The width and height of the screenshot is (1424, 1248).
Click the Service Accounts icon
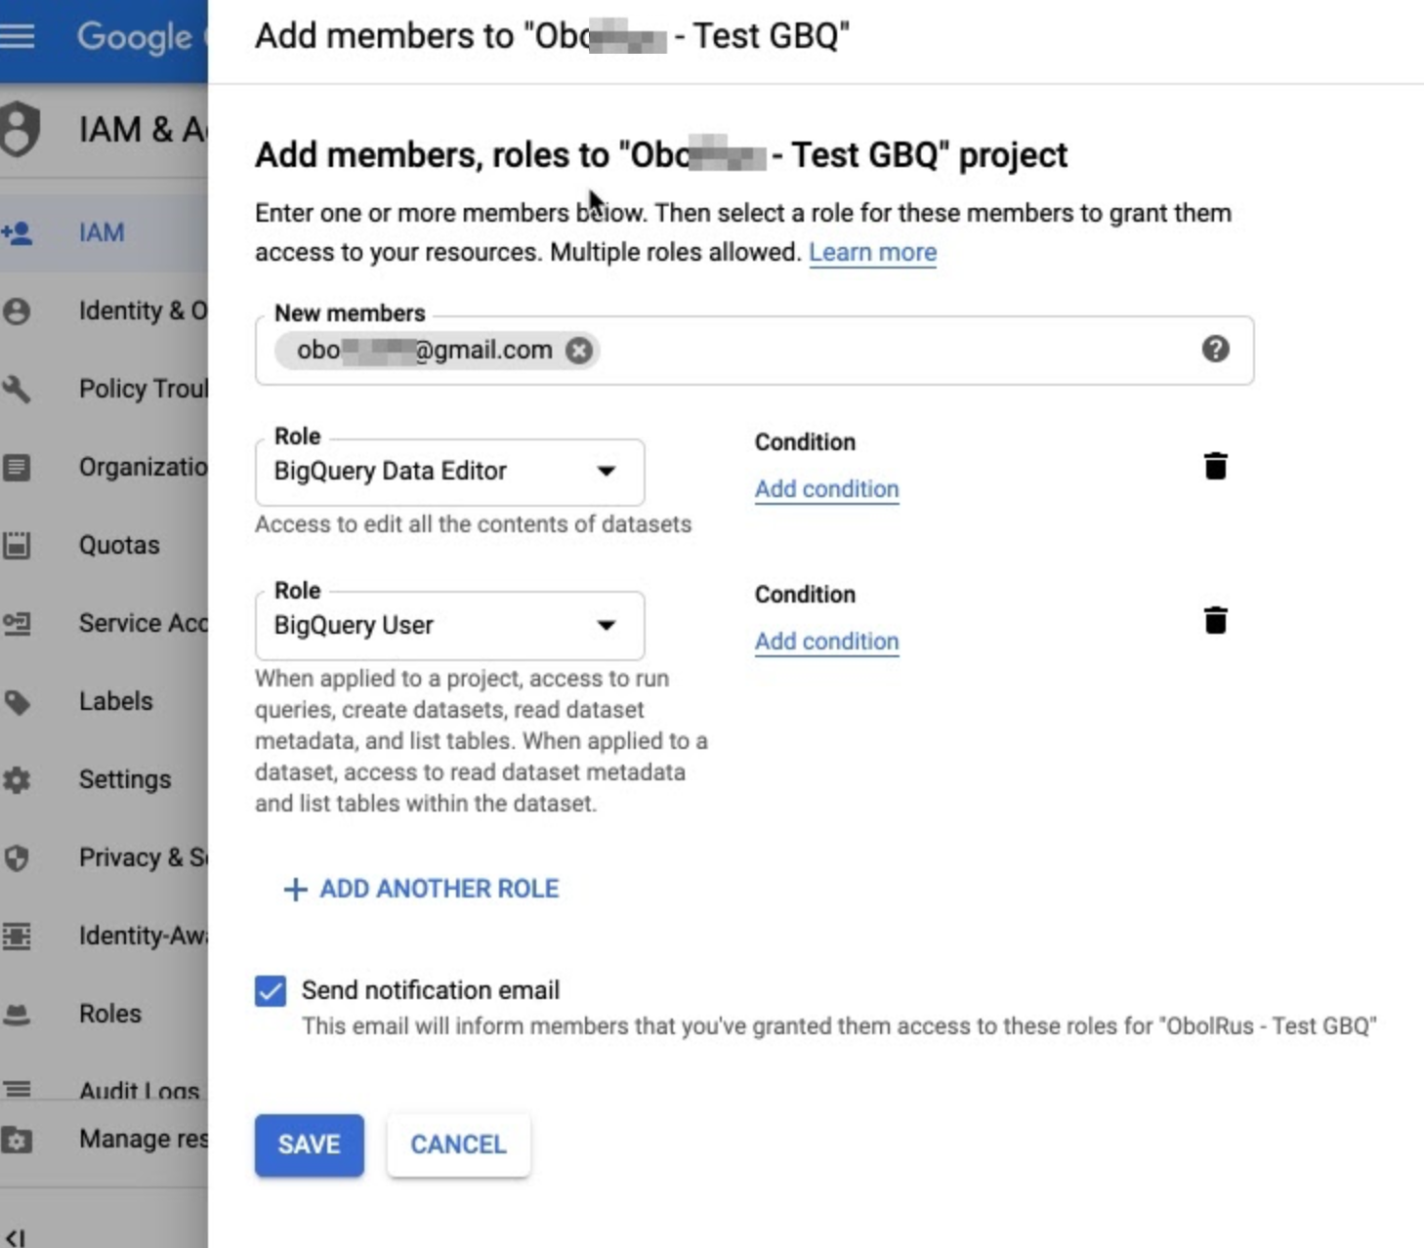(17, 623)
